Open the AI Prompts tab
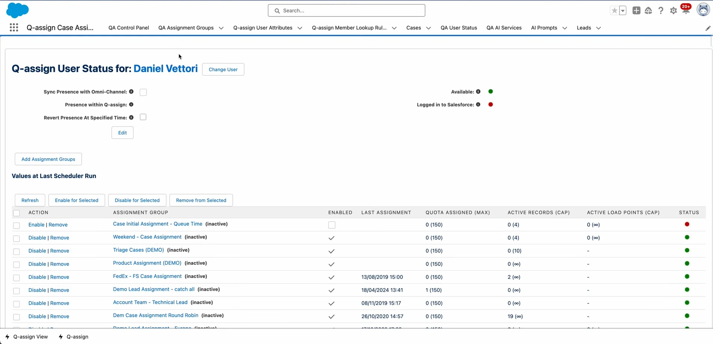Screen dimensions: 713x344 click(x=544, y=28)
